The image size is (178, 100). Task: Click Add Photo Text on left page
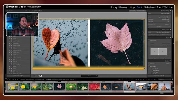point(60,65)
